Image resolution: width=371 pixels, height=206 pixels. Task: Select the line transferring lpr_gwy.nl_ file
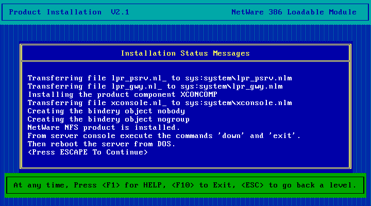click(155, 87)
